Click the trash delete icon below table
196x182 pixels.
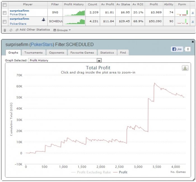pyautogui.click(x=5, y=30)
